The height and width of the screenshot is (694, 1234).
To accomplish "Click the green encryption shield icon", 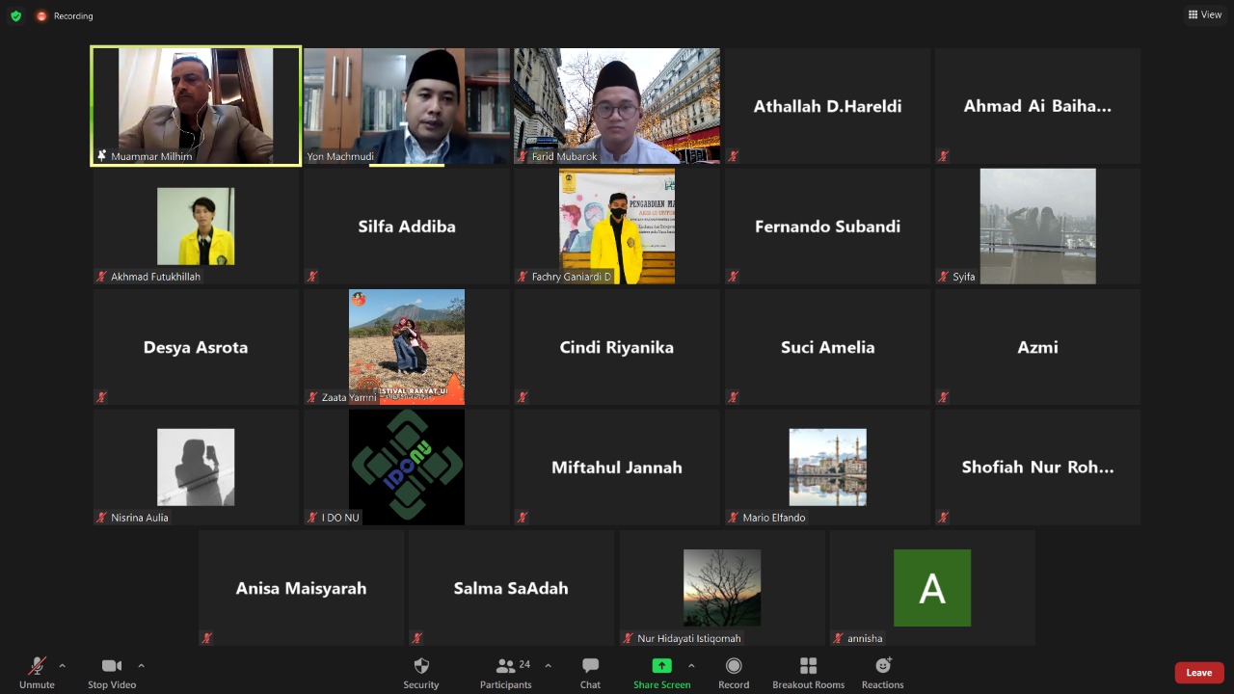I will pyautogui.click(x=15, y=15).
